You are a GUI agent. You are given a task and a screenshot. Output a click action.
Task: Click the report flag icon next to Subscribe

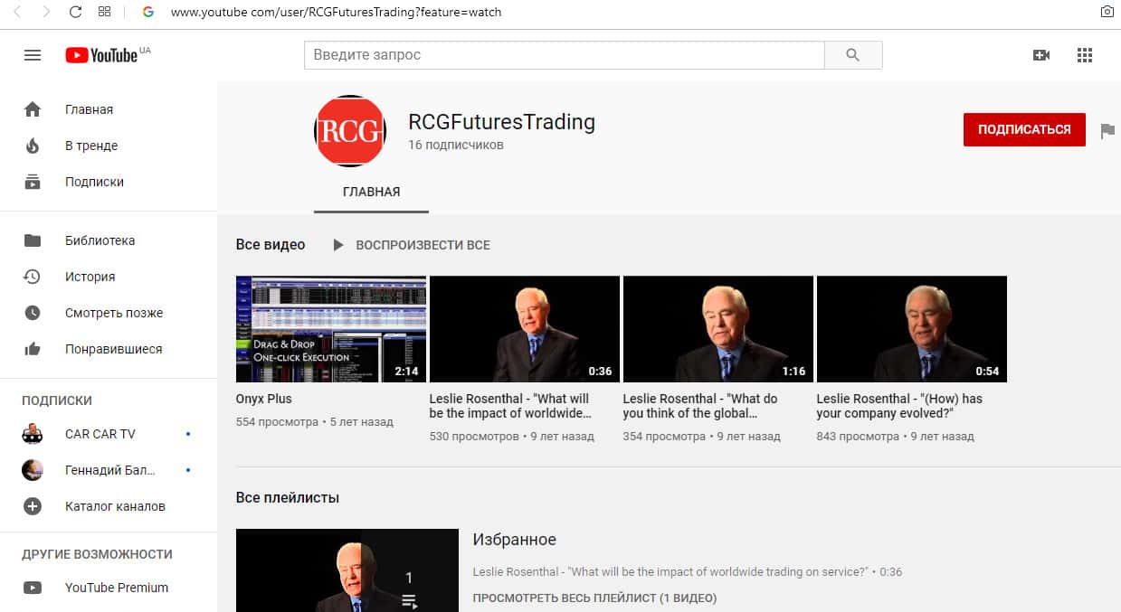[1107, 130]
